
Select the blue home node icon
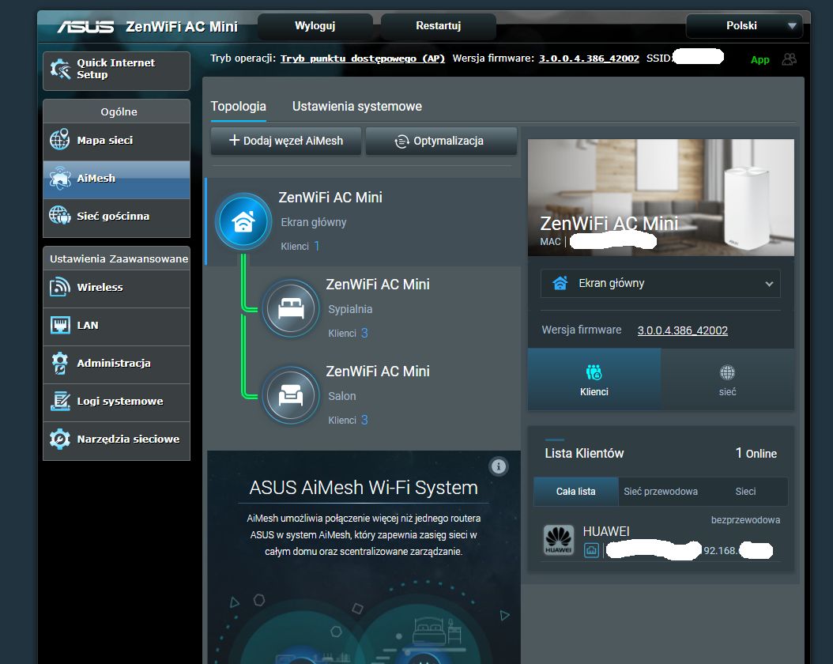point(243,221)
